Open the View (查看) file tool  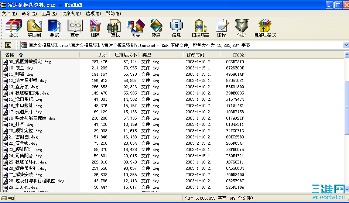pyautogui.click(x=75, y=28)
